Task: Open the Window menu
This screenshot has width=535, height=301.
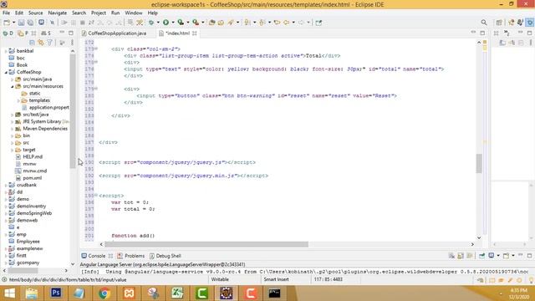Action: 134,13
